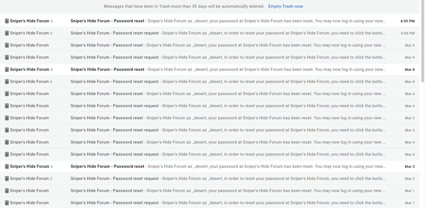Click trash icon on Mar 5 Password reset email

[x=7, y=118]
